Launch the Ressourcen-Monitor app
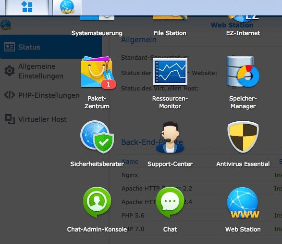The width and height of the screenshot is (282, 244). click(x=170, y=72)
